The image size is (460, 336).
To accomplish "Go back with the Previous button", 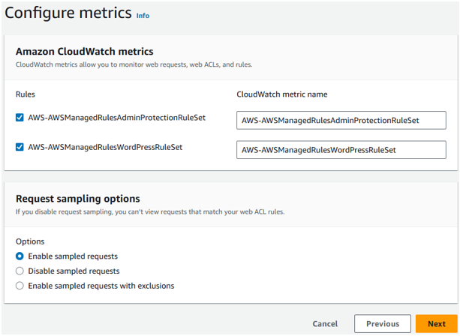I will 383,324.
